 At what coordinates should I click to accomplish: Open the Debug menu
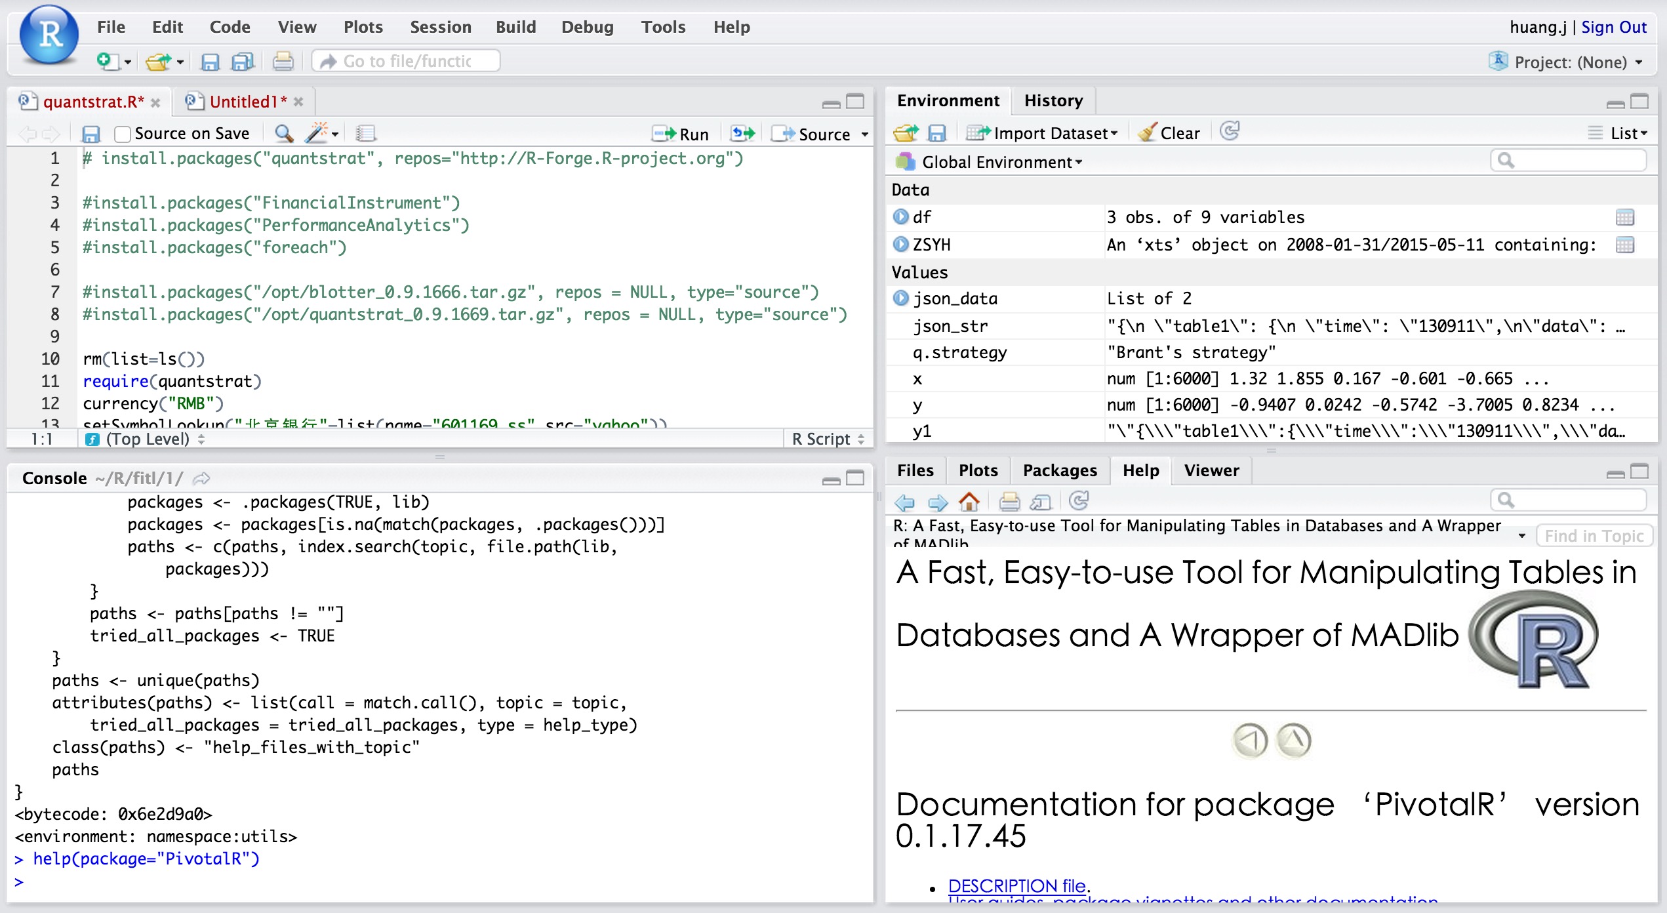pyautogui.click(x=588, y=27)
